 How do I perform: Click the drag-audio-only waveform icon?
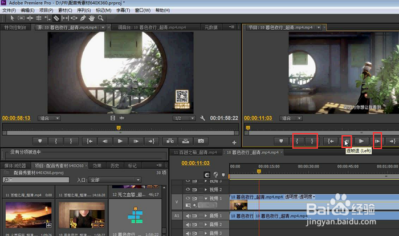pos(122,118)
